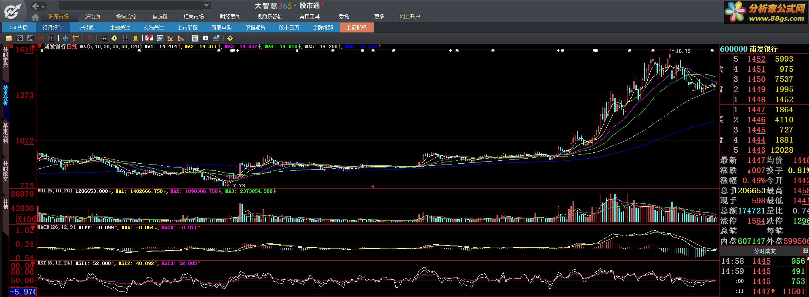Click the chart with red question mark icon
This screenshot has height=297, width=809.
149,38
